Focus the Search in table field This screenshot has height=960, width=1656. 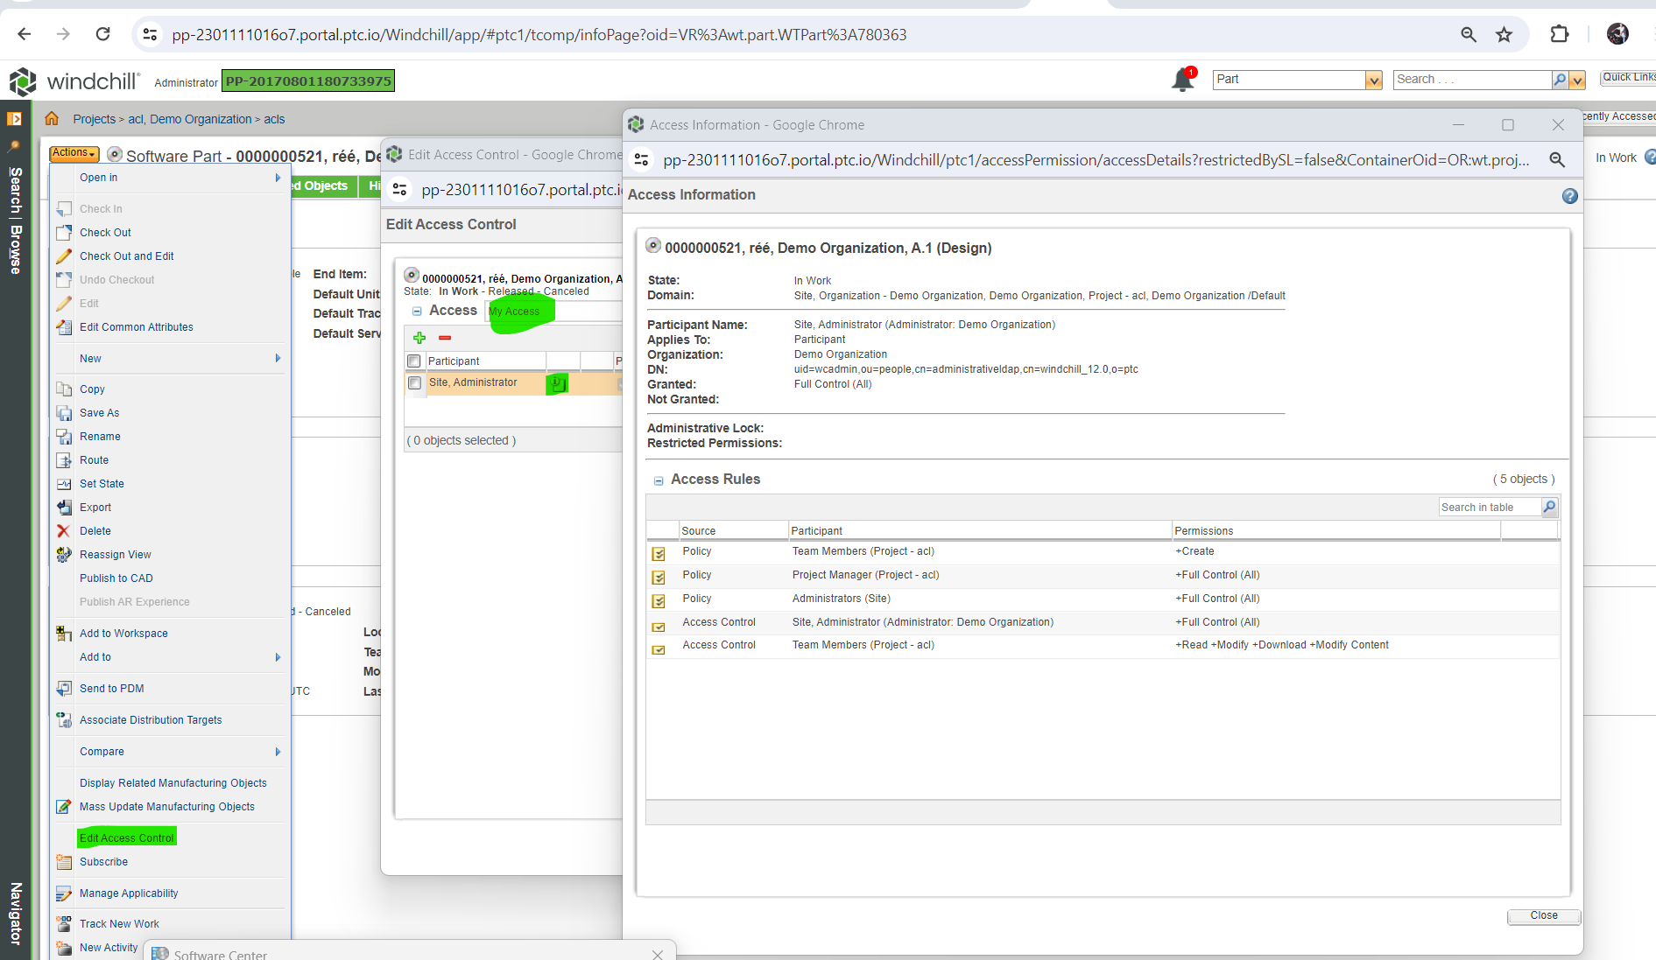click(1489, 507)
